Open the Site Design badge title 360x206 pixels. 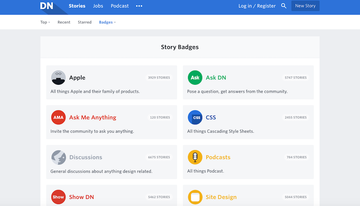(221, 197)
